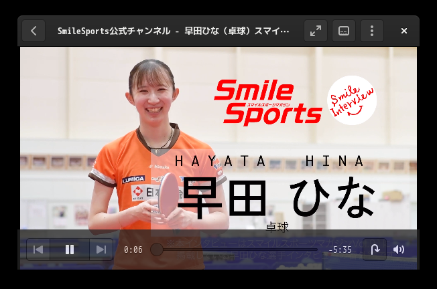Toggle the repeat mode button
This screenshot has width=437, height=289.
[375, 250]
